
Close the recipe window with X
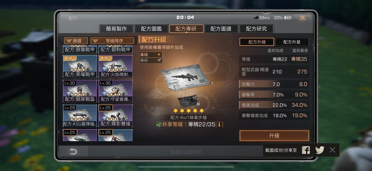(302, 18)
